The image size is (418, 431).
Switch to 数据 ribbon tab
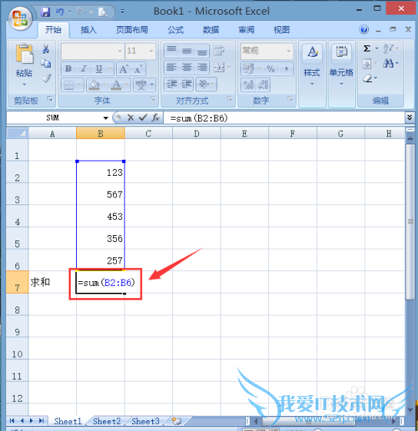pos(211,30)
